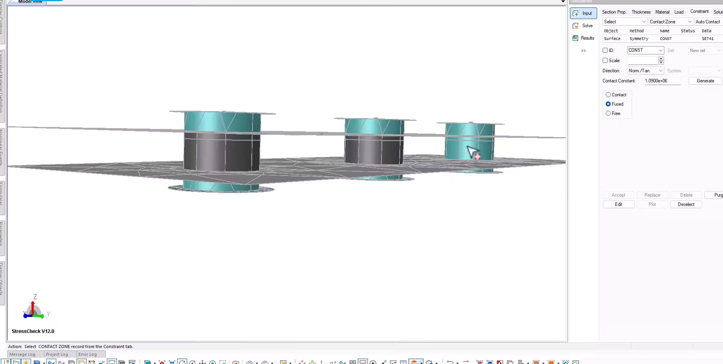Click the Deselect button

pos(686,204)
